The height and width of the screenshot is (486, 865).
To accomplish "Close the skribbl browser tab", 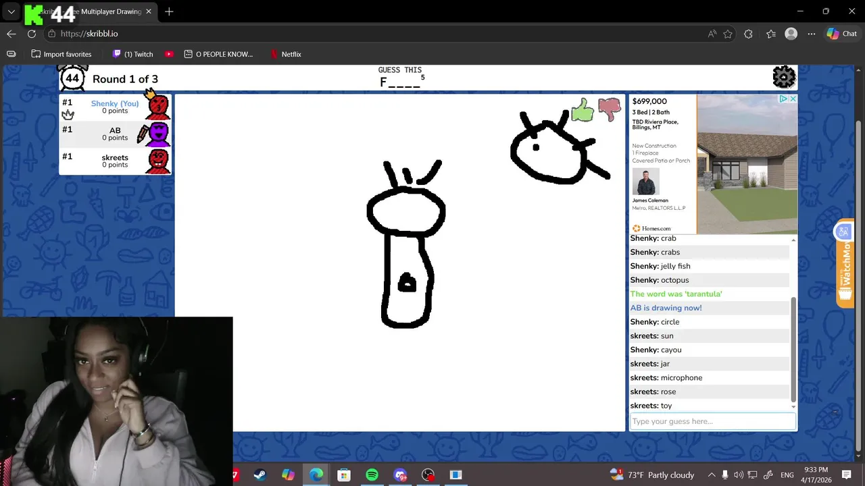I will tap(149, 11).
